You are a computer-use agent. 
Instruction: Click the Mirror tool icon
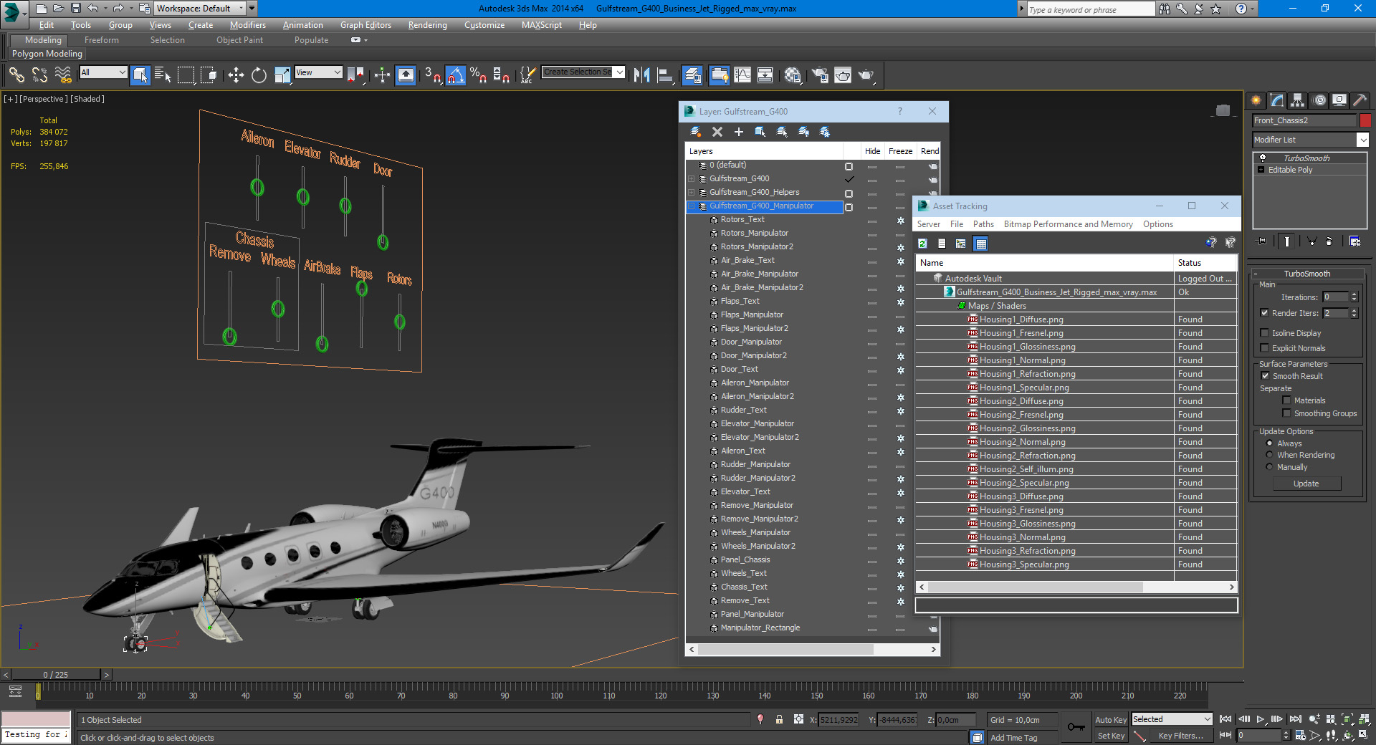coord(642,74)
